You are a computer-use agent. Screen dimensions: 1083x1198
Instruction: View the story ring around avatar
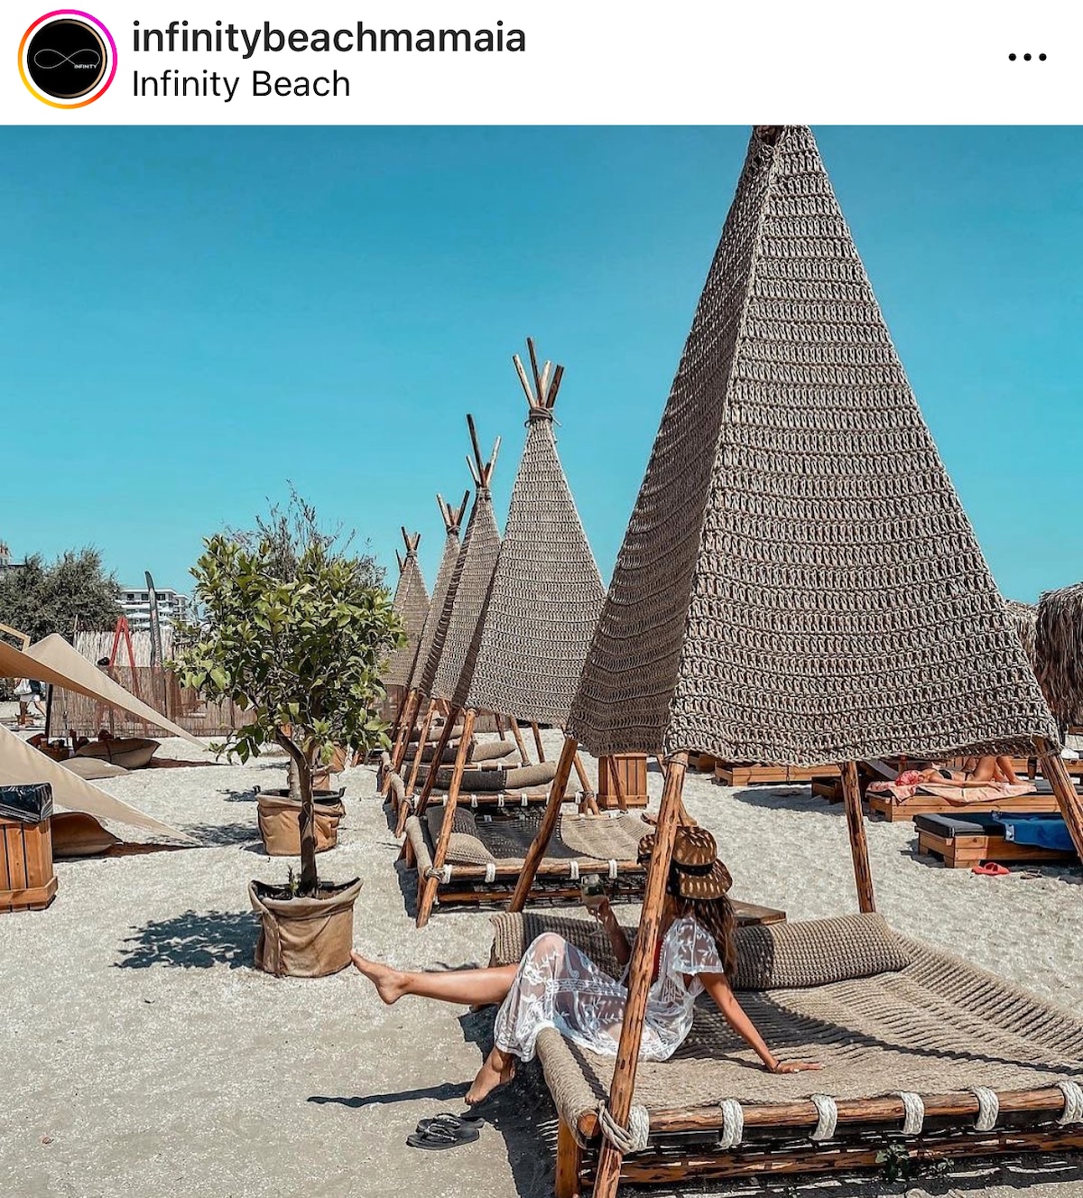pos(67,60)
